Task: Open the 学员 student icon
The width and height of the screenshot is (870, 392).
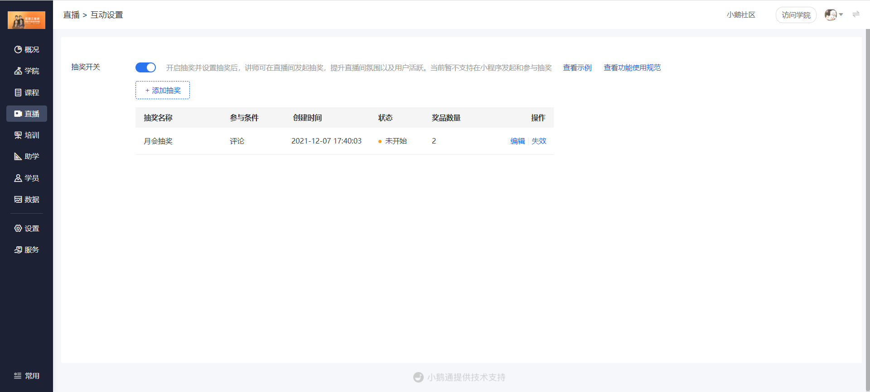Action: [x=18, y=178]
